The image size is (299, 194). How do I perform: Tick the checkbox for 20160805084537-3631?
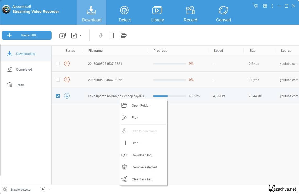click(x=58, y=64)
